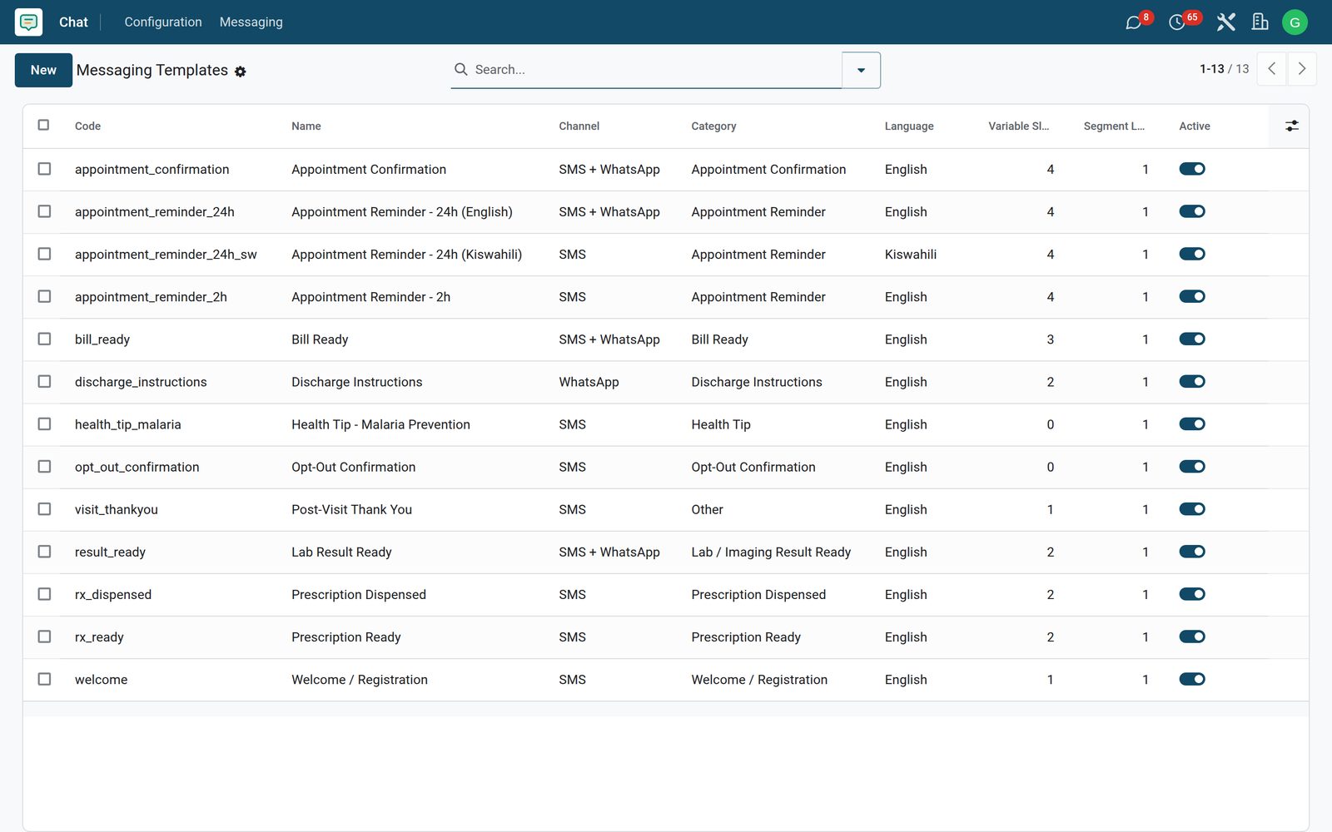
Task: Toggle Active switch for visit_thankyou
Action: click(x=1192, y=508)
